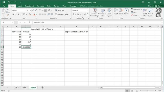Apply the accounting dollar format
The width and height of the screenshot is (164, 92).
pyautogui.click(x=74, y=14)
